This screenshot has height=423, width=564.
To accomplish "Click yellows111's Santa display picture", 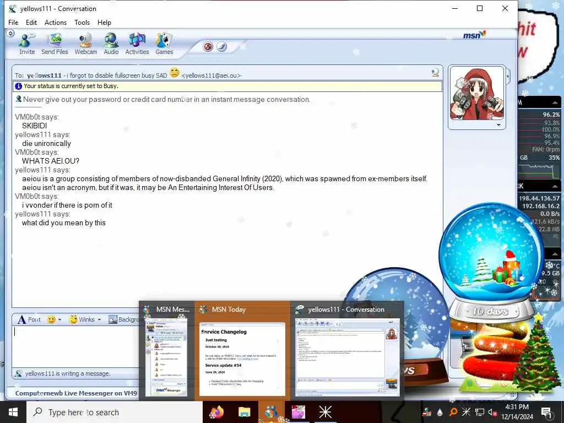I will point(476,94).
